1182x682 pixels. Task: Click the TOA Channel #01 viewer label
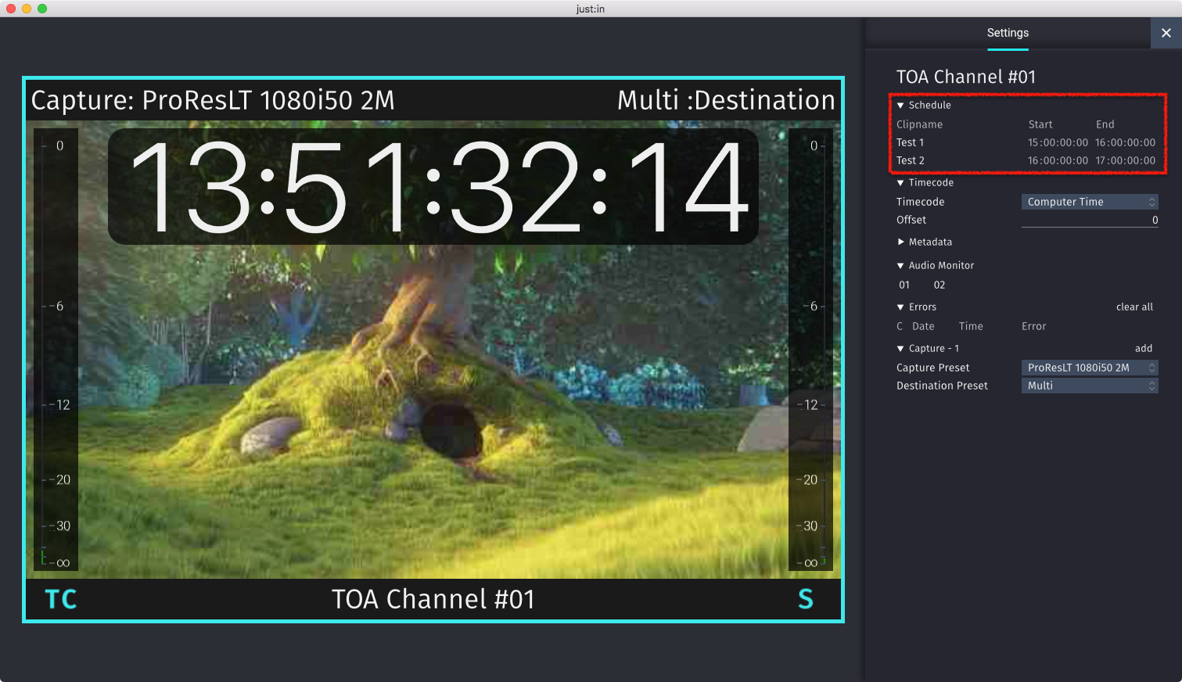pyautogui.click(x=433, y=599)
